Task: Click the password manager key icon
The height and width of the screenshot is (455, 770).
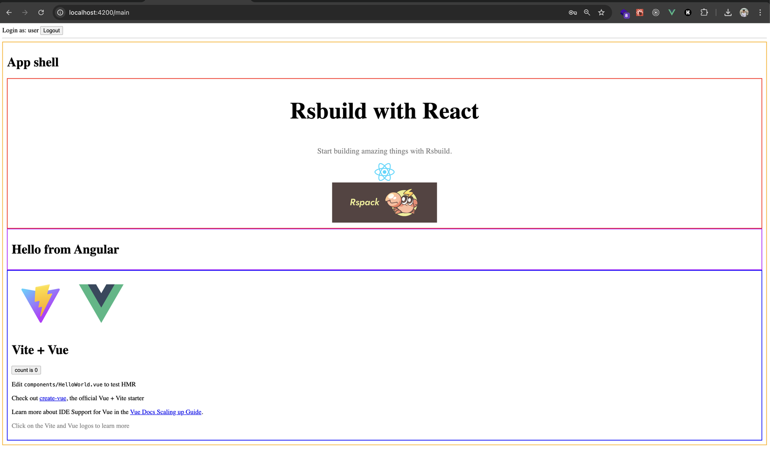Action: click(x=572, y=13)
